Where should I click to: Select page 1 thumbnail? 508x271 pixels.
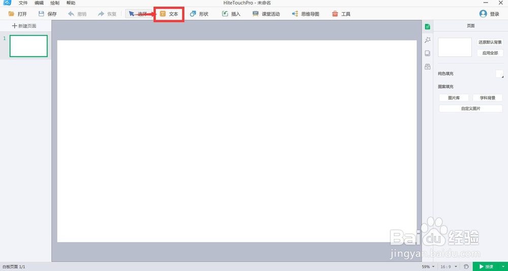[28, 46]
